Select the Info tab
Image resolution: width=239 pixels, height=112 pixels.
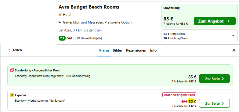click(x=153, y=50)
